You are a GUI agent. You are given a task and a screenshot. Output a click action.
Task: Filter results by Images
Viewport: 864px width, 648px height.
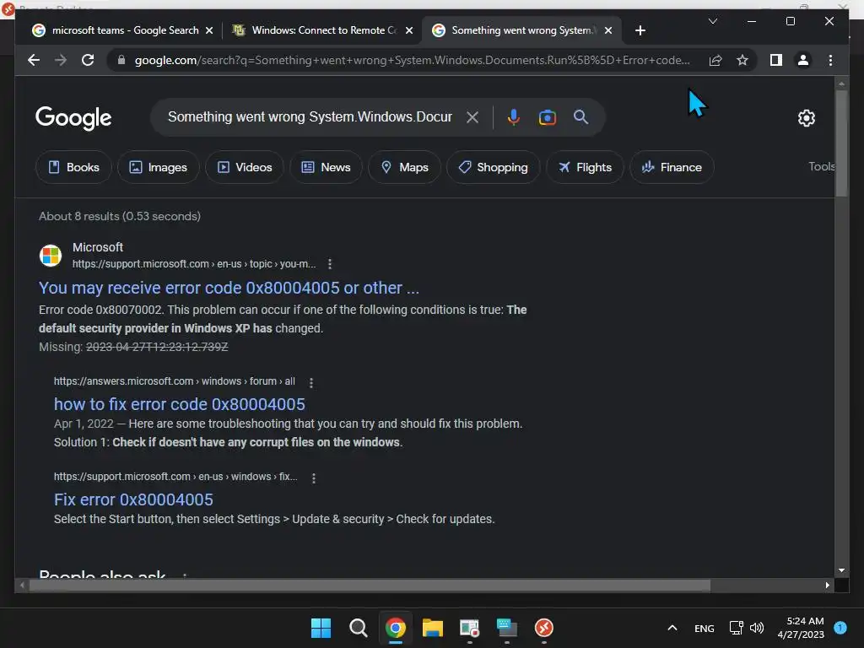(158, 167)
